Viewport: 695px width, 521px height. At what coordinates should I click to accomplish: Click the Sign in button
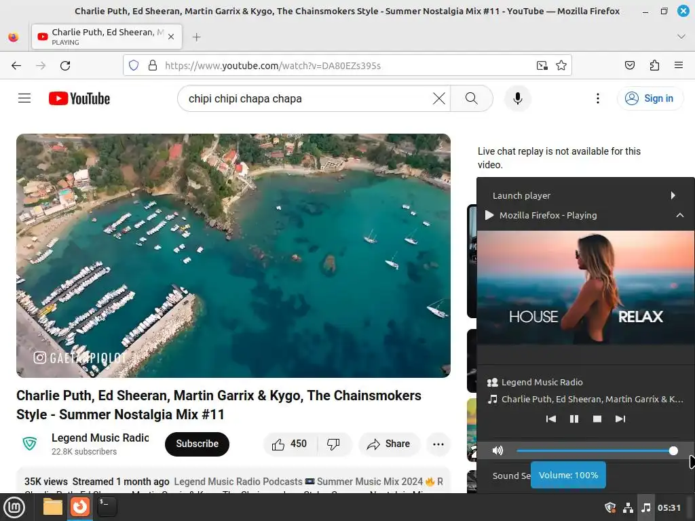point(650,98)
